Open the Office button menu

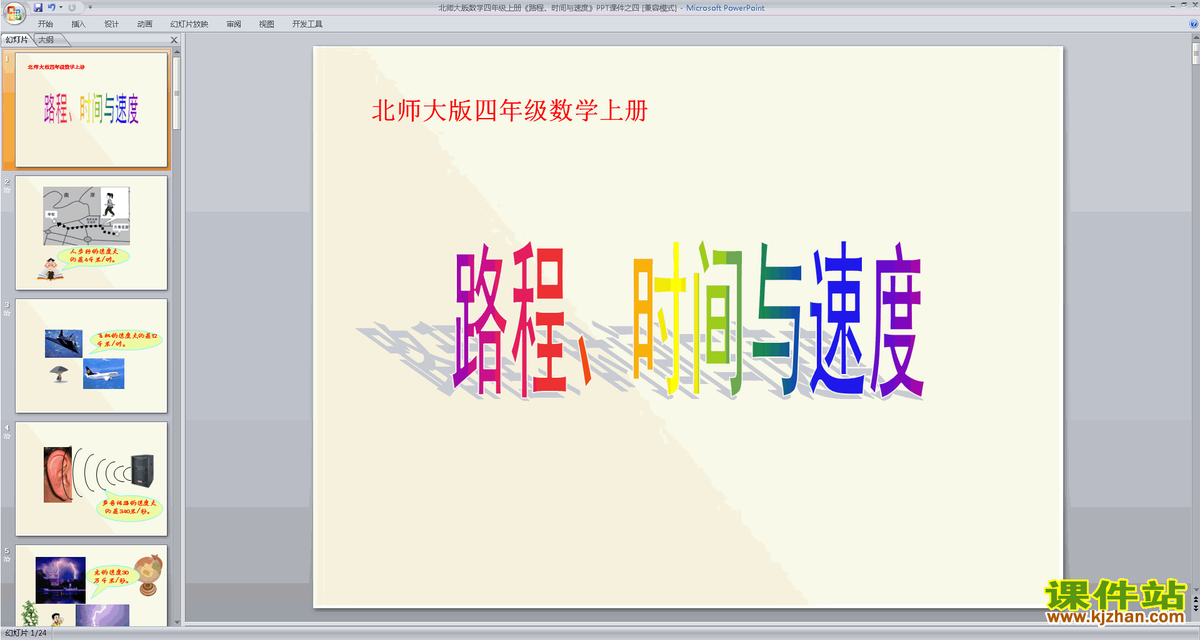(x=14, y=12)
